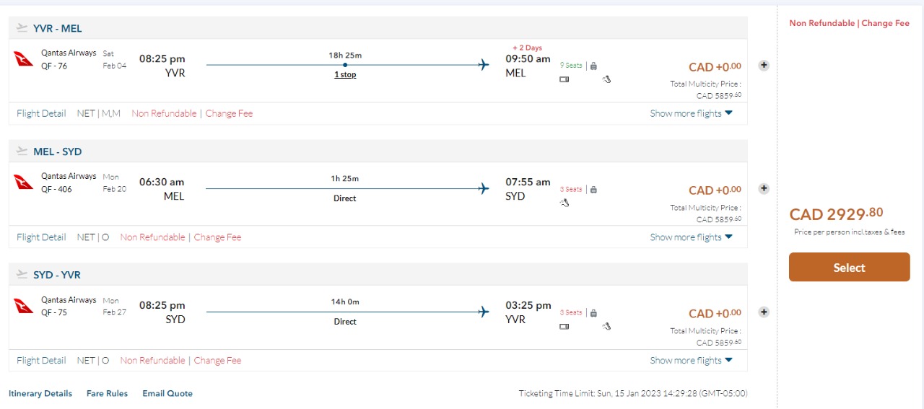
Task: Click the entertainment screen icon on flight QF-76
Action: pyautogui.click(x=565, y=79)
